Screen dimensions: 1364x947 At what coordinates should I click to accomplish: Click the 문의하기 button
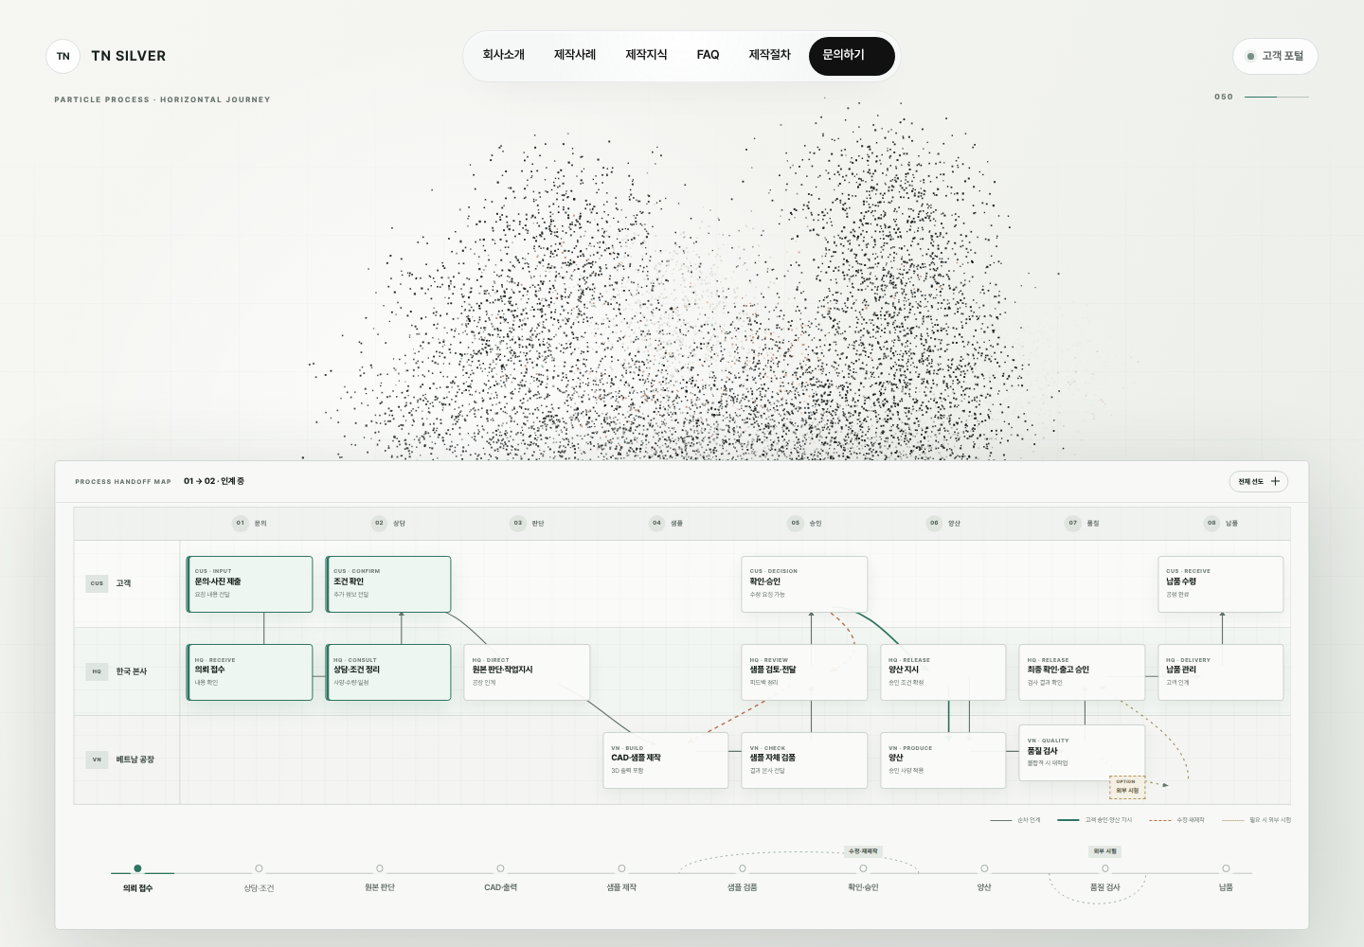852,56
